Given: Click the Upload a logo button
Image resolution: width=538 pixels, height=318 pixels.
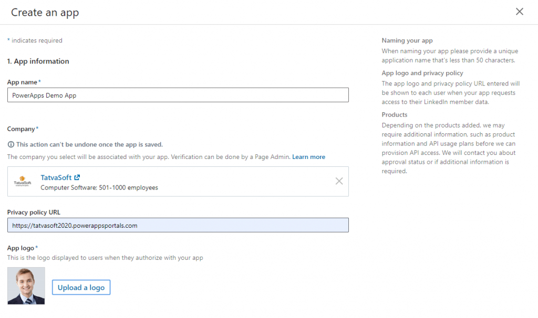Looking at the screenshot, I should coord(81,287).
